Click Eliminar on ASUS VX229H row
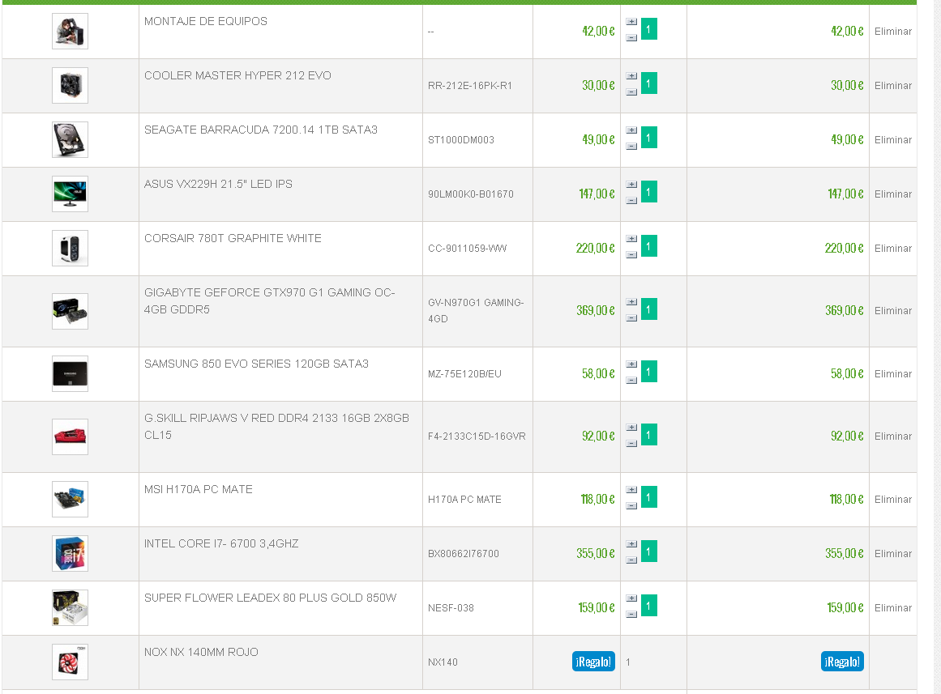Image resolution: width=941 pixels, height=694 pixels. click(x=893, y=194)
